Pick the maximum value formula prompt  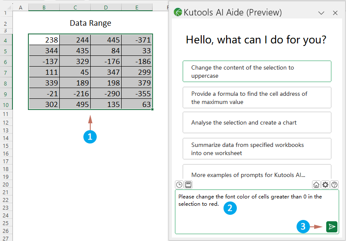click(x=257, y=98)
